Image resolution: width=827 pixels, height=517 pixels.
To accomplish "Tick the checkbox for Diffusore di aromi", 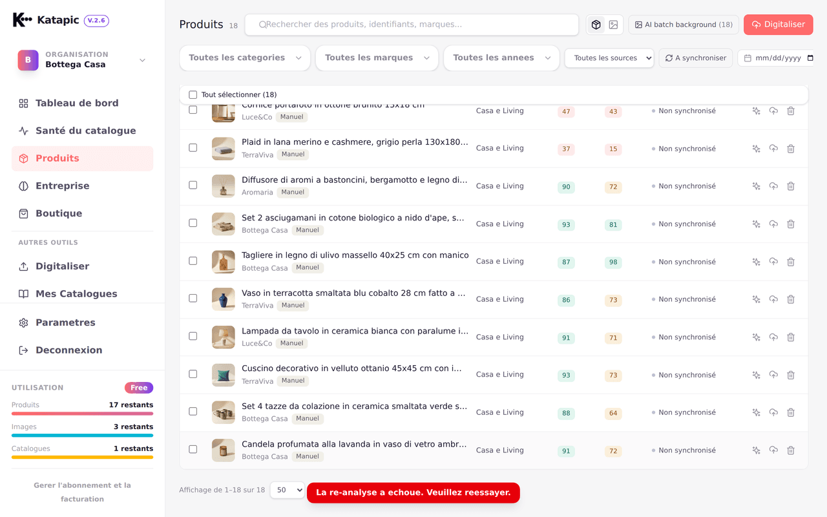I will pos(193,185).
